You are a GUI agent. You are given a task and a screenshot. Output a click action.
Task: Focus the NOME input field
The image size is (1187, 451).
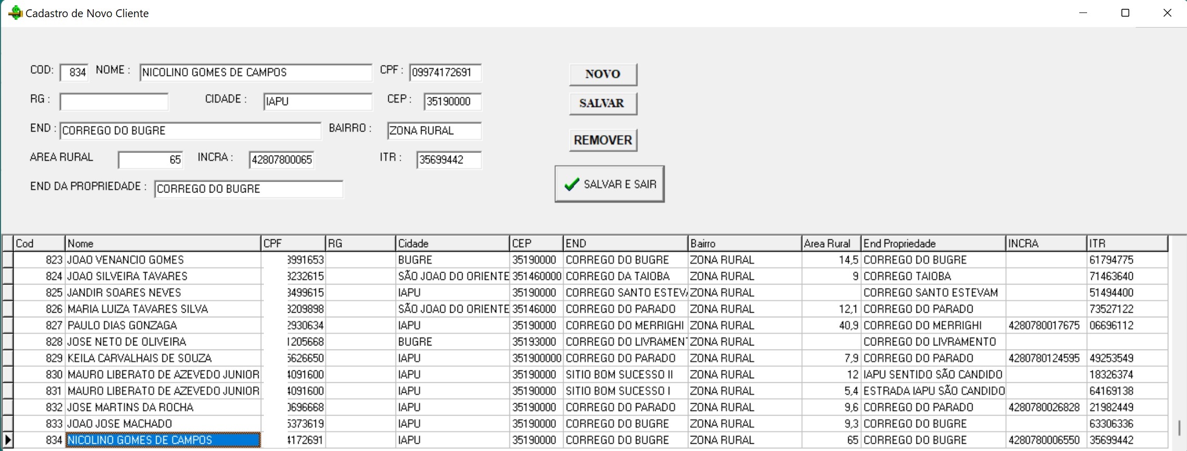click(255, 73)
